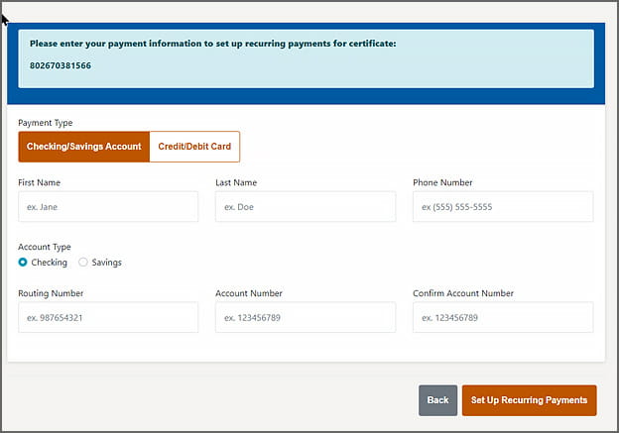The image size is (619, 433).
Task: Click the 'Payment Type' heading label
Action: point(46,123)
